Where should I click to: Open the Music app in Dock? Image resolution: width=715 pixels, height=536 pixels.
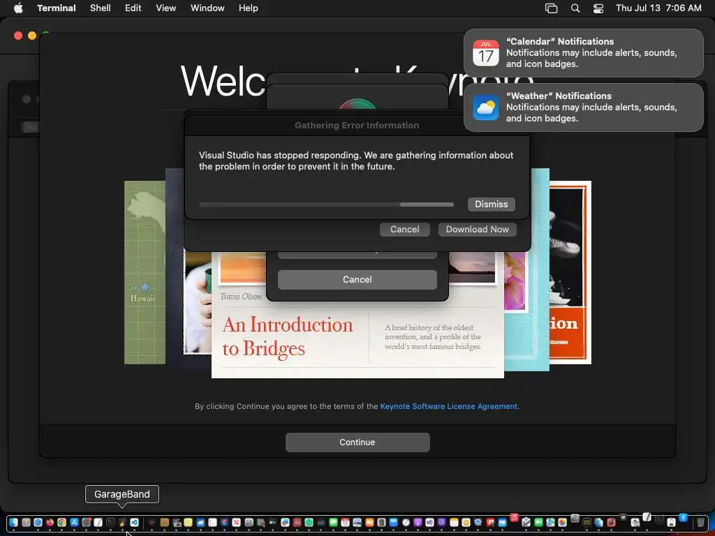[x=515, y=517]
